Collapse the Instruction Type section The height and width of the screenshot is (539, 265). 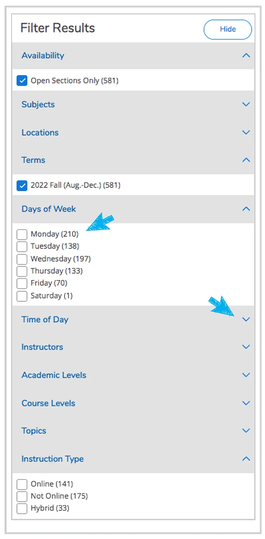point(246,459)
